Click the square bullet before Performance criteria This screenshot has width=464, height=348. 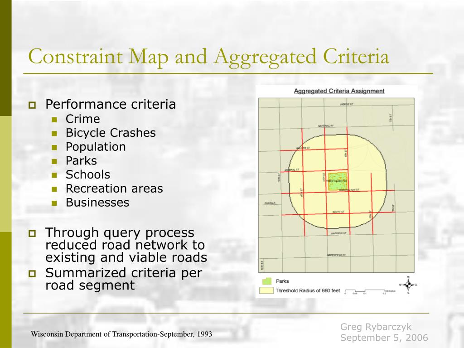pyautogui.click(x=32, y=106)
